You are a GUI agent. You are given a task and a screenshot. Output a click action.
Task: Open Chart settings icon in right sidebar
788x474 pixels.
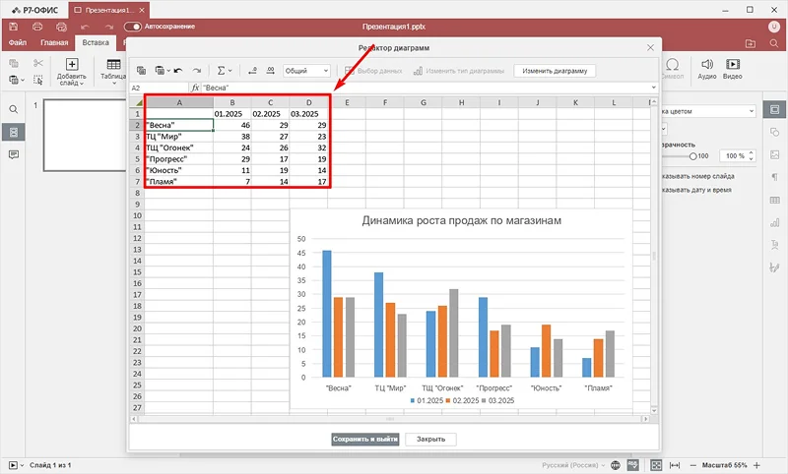(774, 222)
